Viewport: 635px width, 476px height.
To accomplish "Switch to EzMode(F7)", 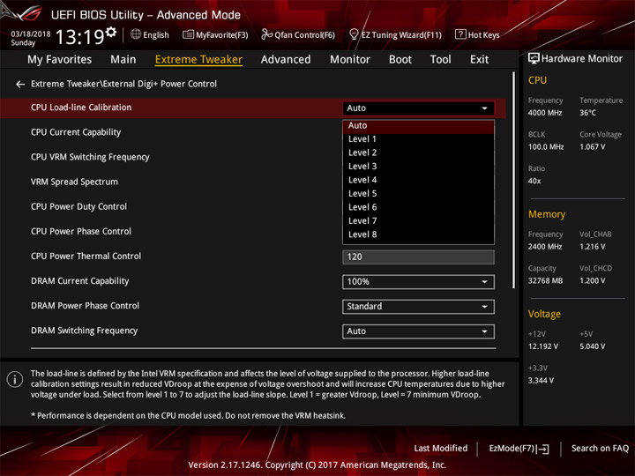I will (x=519, y=448).
